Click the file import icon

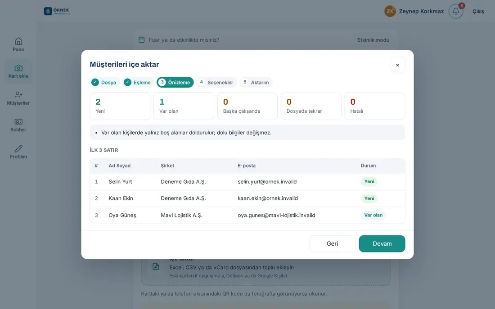click(156, 266)
